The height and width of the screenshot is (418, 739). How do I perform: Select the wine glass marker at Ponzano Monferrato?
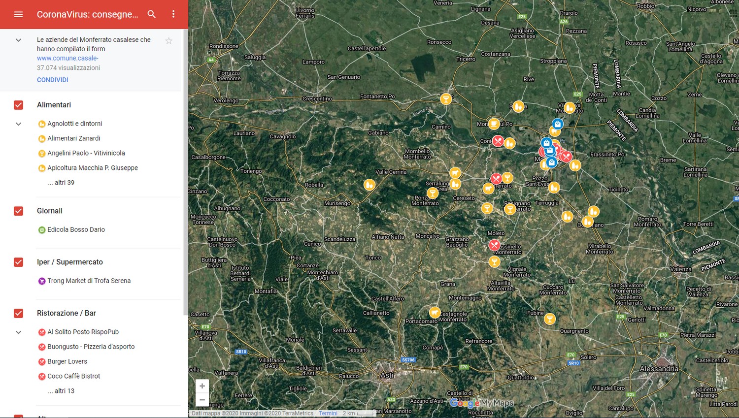[433, 193]
